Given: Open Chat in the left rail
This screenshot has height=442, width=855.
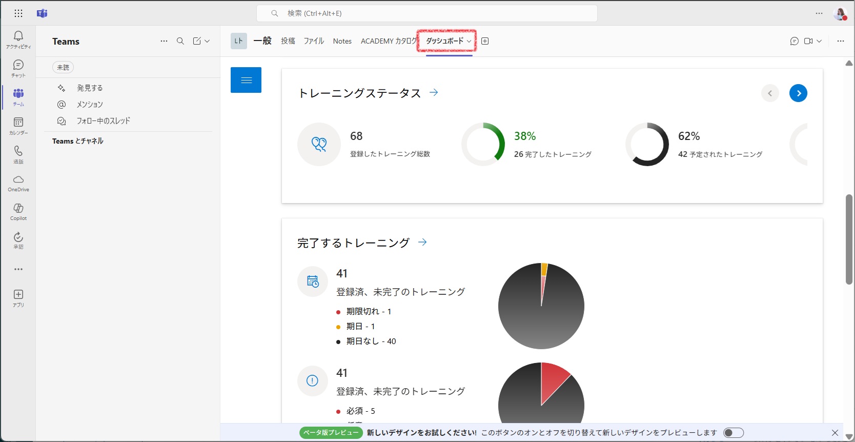Looking at the screenshot, I should [x=18, y=68].
